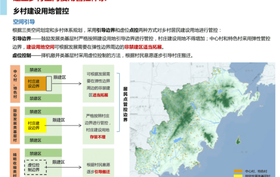The width and height of the screenshot is (280, 177).
Task: Click the orange legend swatch for 中心村、特色村
Action: [x=238, y=171]
